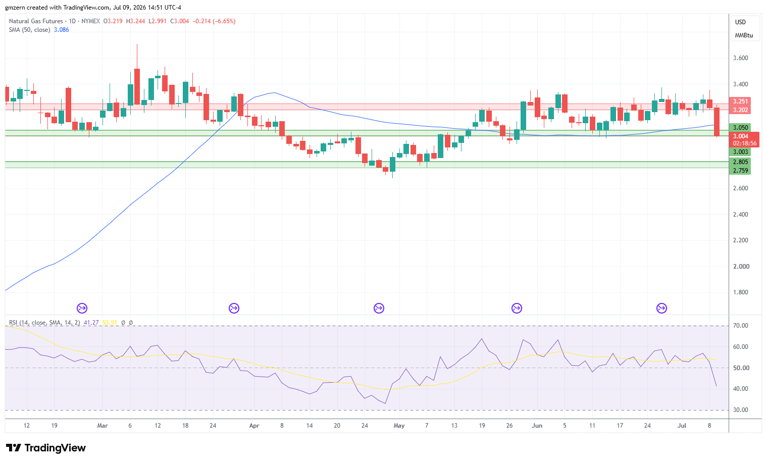Viewport: 767px width, 463px height.
Task: Click the red resistance zone band
Action: tap(367, 107)
